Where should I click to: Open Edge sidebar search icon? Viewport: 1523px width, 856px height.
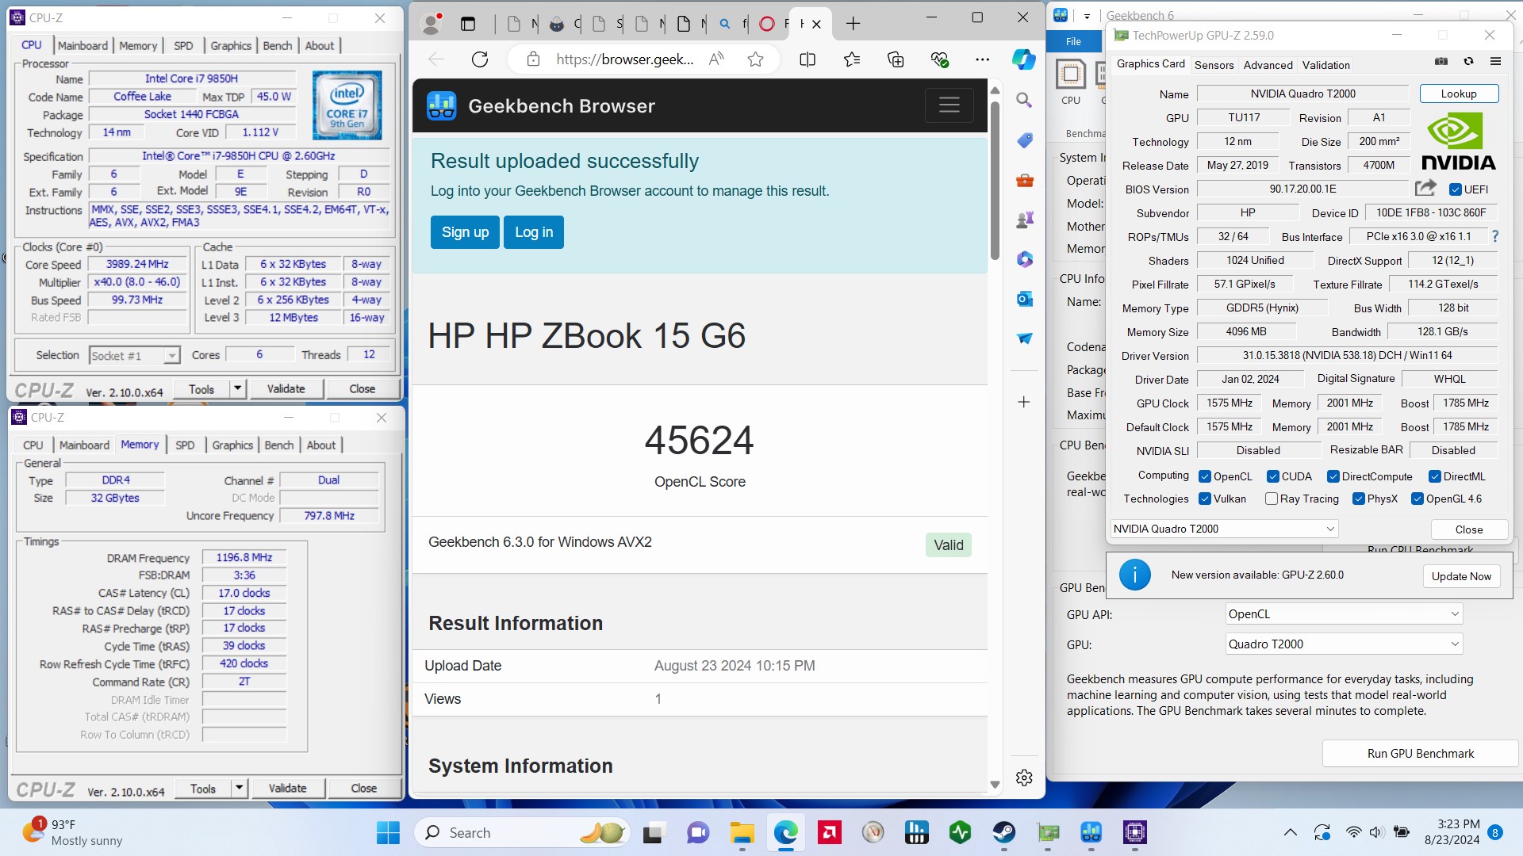click(x=1024, y=100)
